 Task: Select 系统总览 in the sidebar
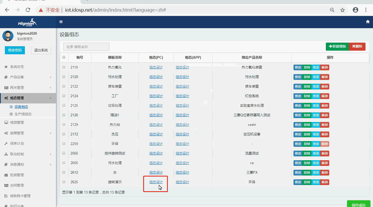pos(17,66)
